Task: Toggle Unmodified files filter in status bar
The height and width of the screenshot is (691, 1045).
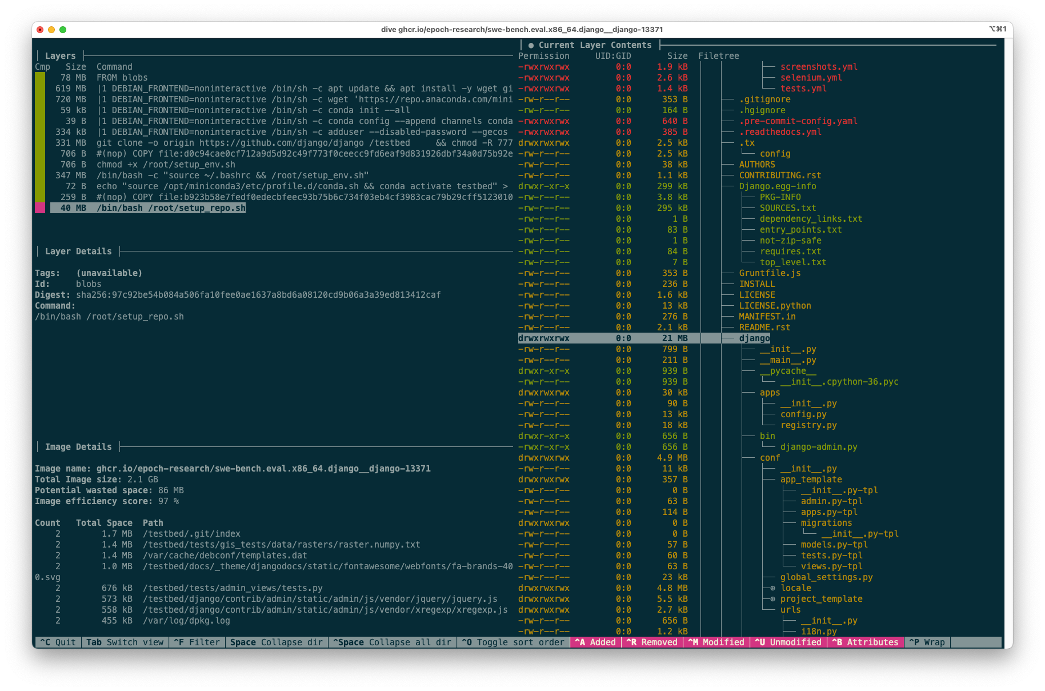Action: (x=788, y=642)
